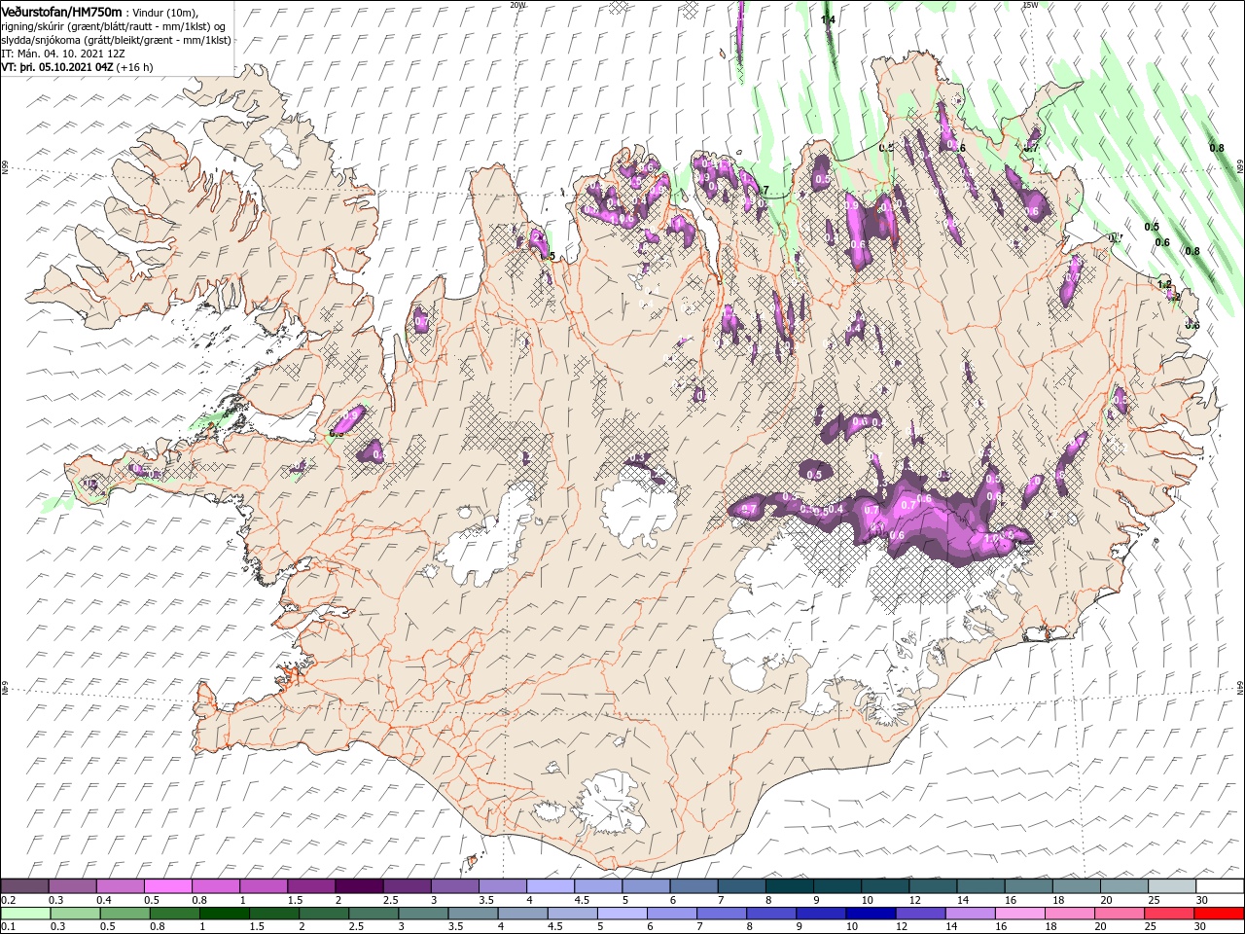Pick the dark violet 2.5 snow scale swatch
Screen dimensions: 1245x934
[x=407, y=885]
